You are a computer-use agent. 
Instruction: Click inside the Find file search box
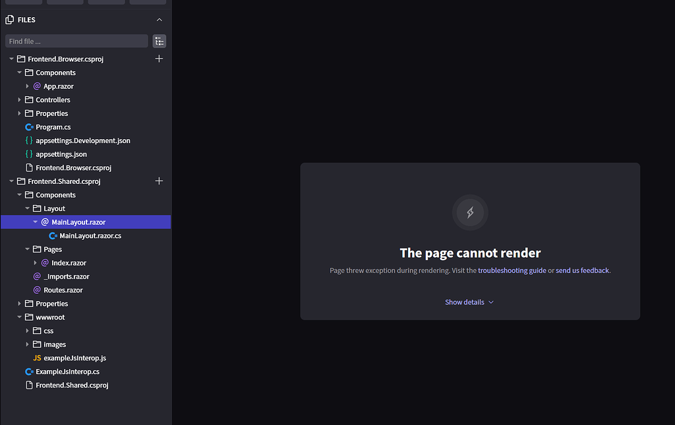pyautogui.click(x=76, y=41)
